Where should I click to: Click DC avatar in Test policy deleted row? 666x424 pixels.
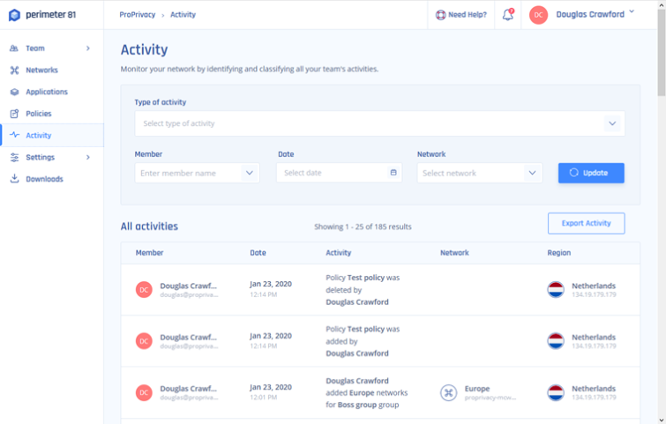(x=144, y=289)
